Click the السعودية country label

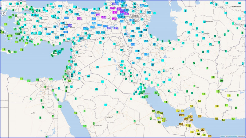pyautogui.click(x=110, y=117)
